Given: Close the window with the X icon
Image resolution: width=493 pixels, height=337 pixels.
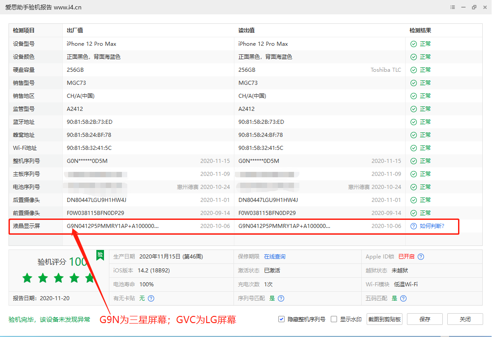Looking at the screenshot, I should tap(485, 7).
